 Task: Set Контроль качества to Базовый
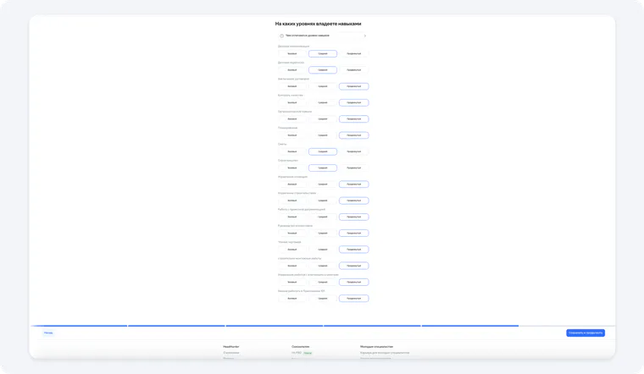coord(292,102)
